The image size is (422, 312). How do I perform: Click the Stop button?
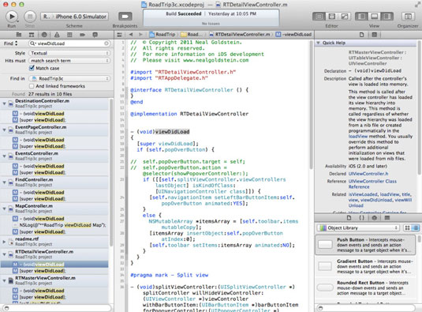point(30,17)
